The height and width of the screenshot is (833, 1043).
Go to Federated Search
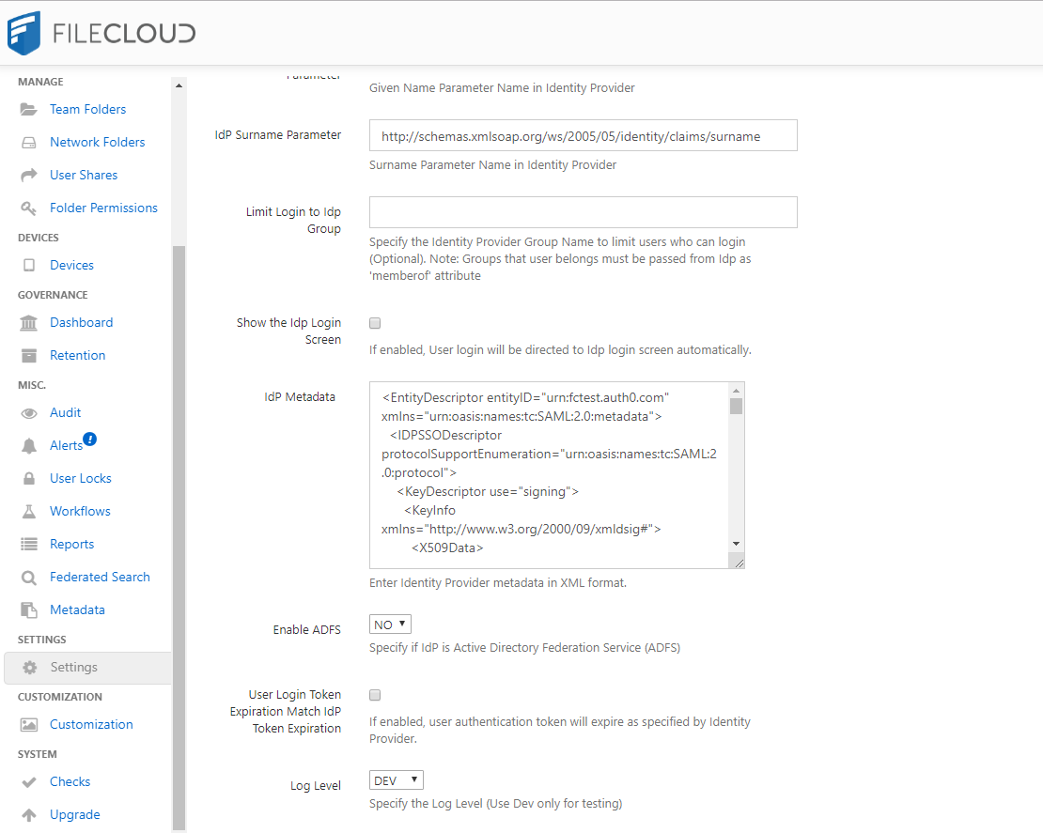pyautogui.click(x=100, y=577)
